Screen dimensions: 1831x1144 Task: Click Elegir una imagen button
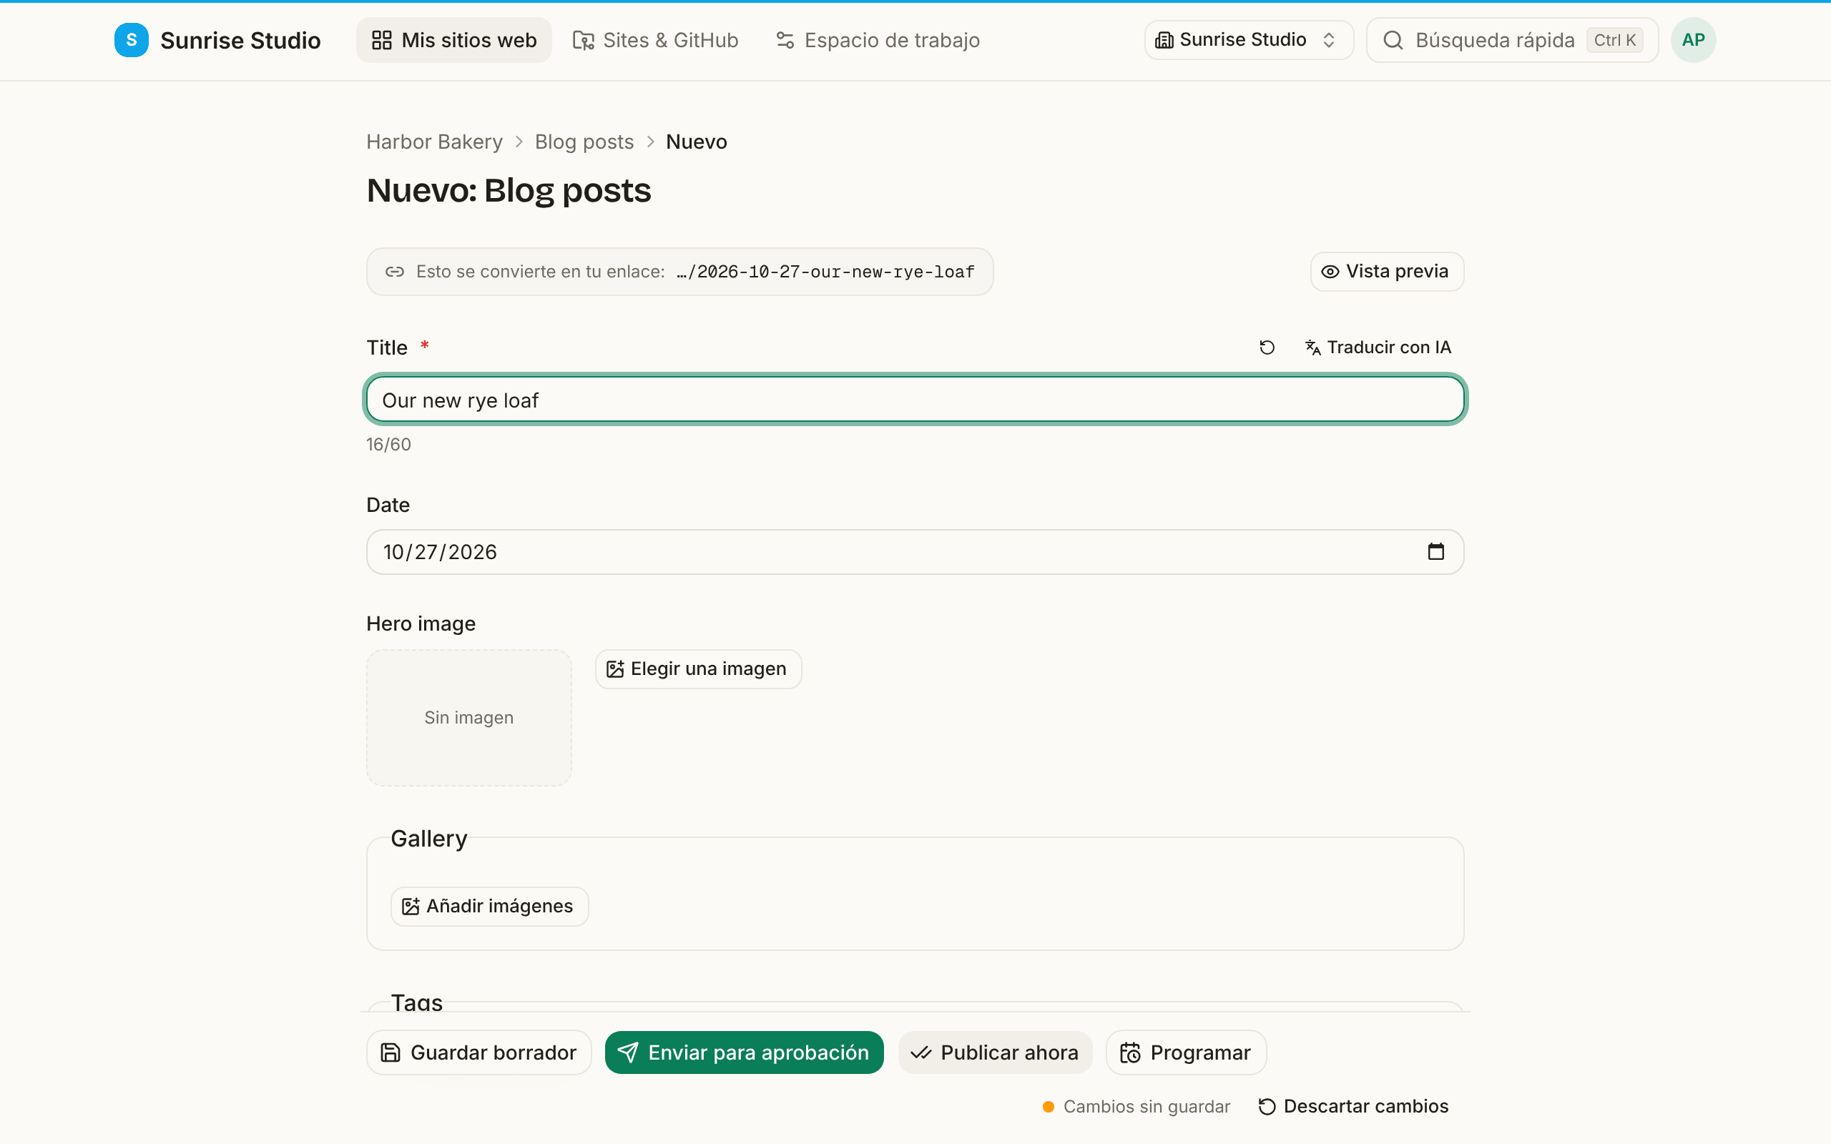point(697,669)
